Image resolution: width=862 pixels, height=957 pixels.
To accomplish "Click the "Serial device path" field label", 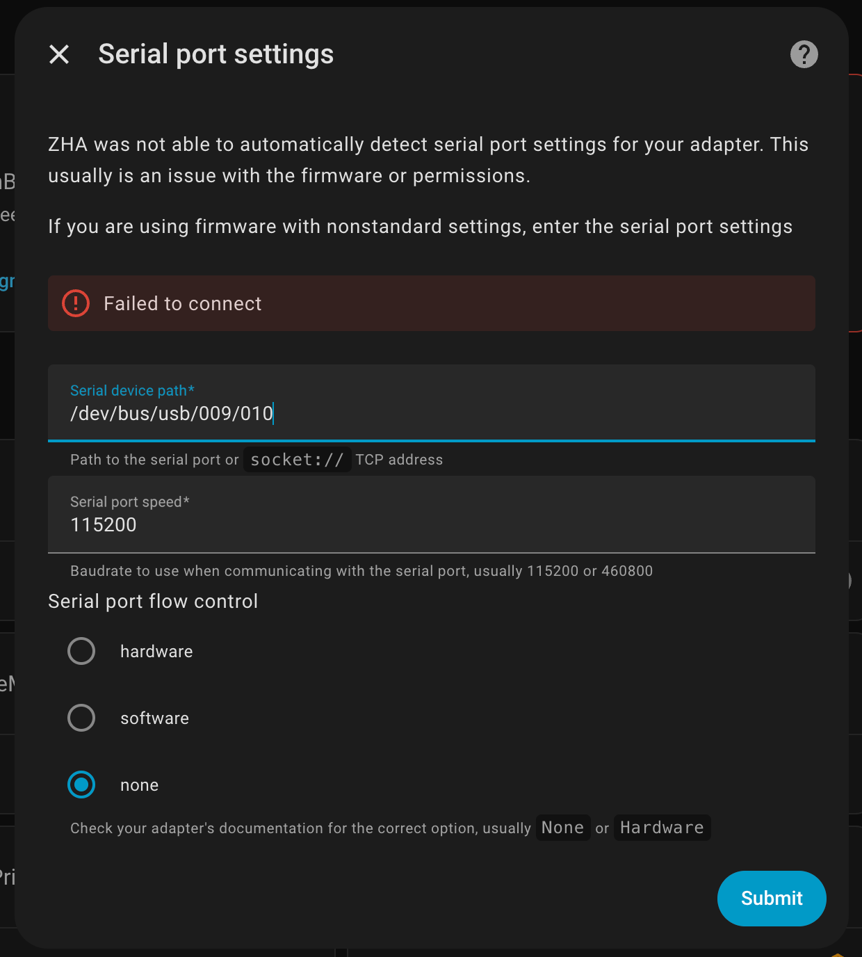I will tap(132, 391).
